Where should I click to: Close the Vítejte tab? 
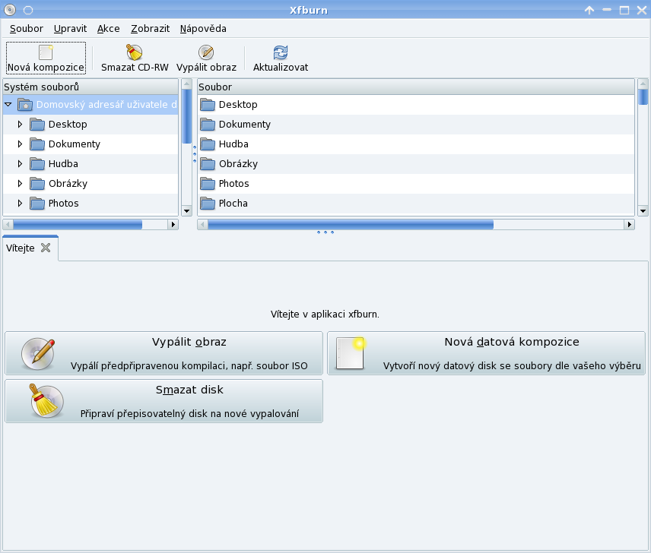click(46, 248)
